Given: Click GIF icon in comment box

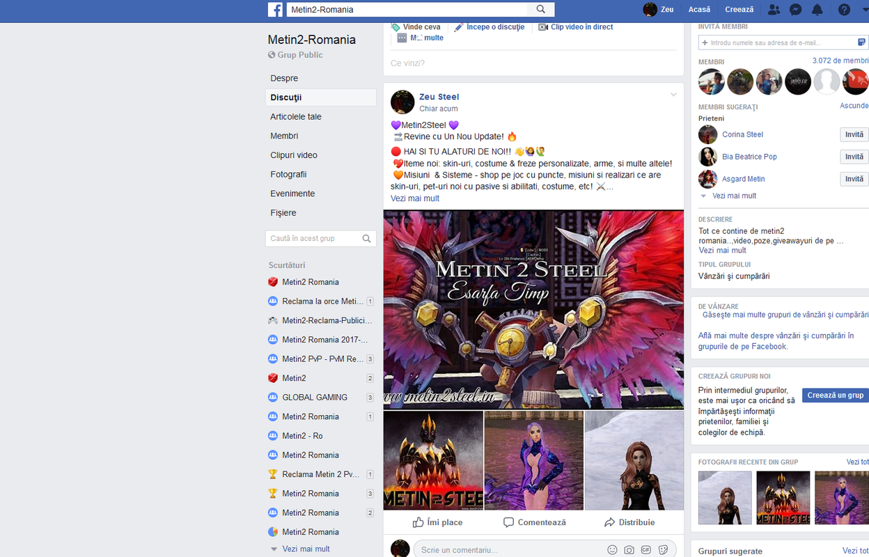Looking at the screenshot, I should pos(646,549).
